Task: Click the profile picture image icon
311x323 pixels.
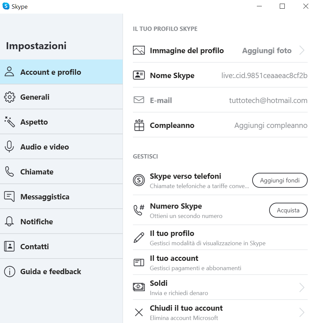Action: click(x=139, y=51)
